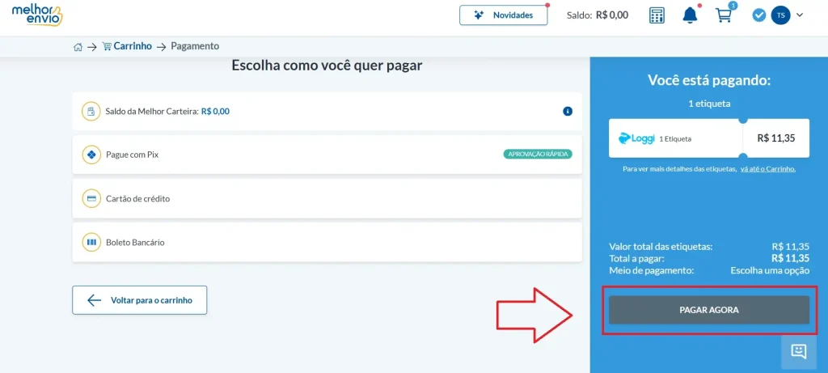This screenshot has width=828, height=373.
Task: Open the Carrinho breadcrumb link
Action: tap(127, 46)
